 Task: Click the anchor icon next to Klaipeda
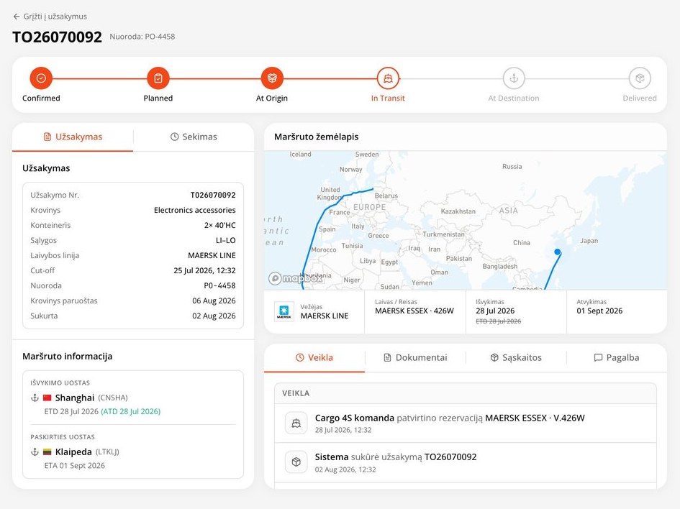(35, 451)
